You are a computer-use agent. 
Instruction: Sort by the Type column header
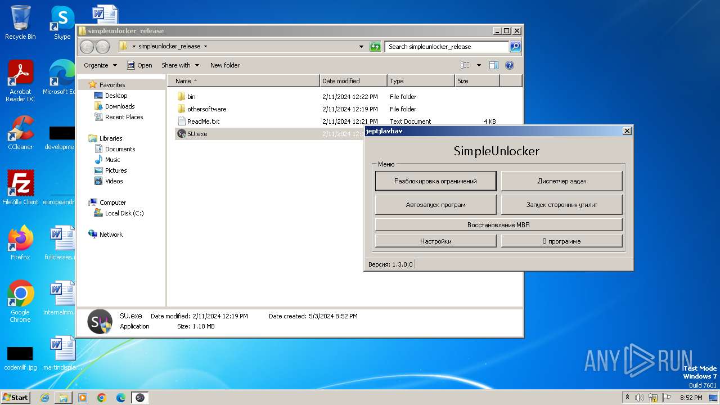pyautogui.click(x=421, y=81)
